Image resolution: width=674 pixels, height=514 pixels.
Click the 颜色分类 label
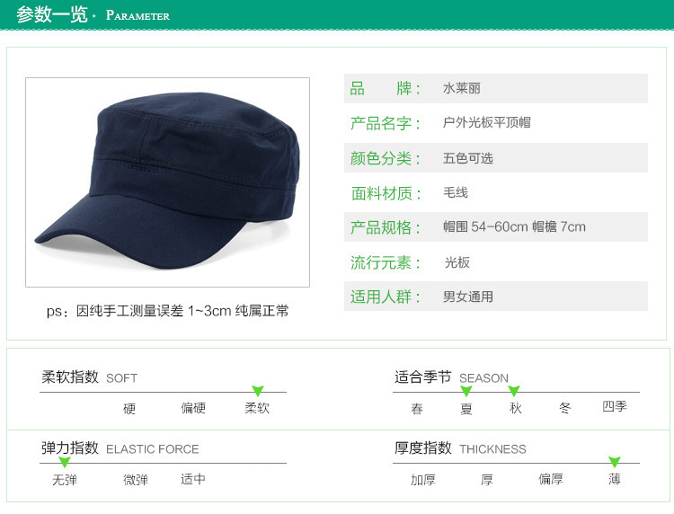pyautogui.click(x=385, y=158)
